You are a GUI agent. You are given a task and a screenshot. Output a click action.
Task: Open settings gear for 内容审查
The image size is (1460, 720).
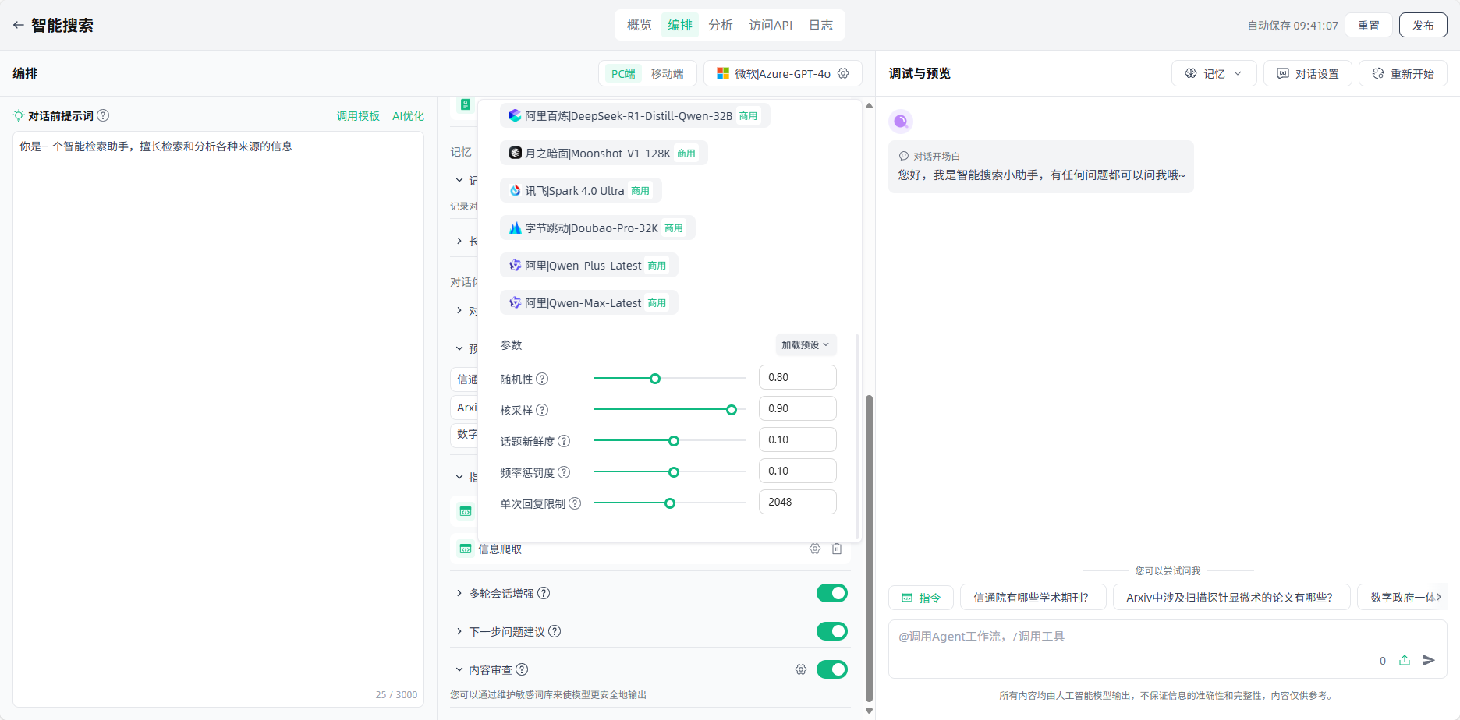click(801, 669)
